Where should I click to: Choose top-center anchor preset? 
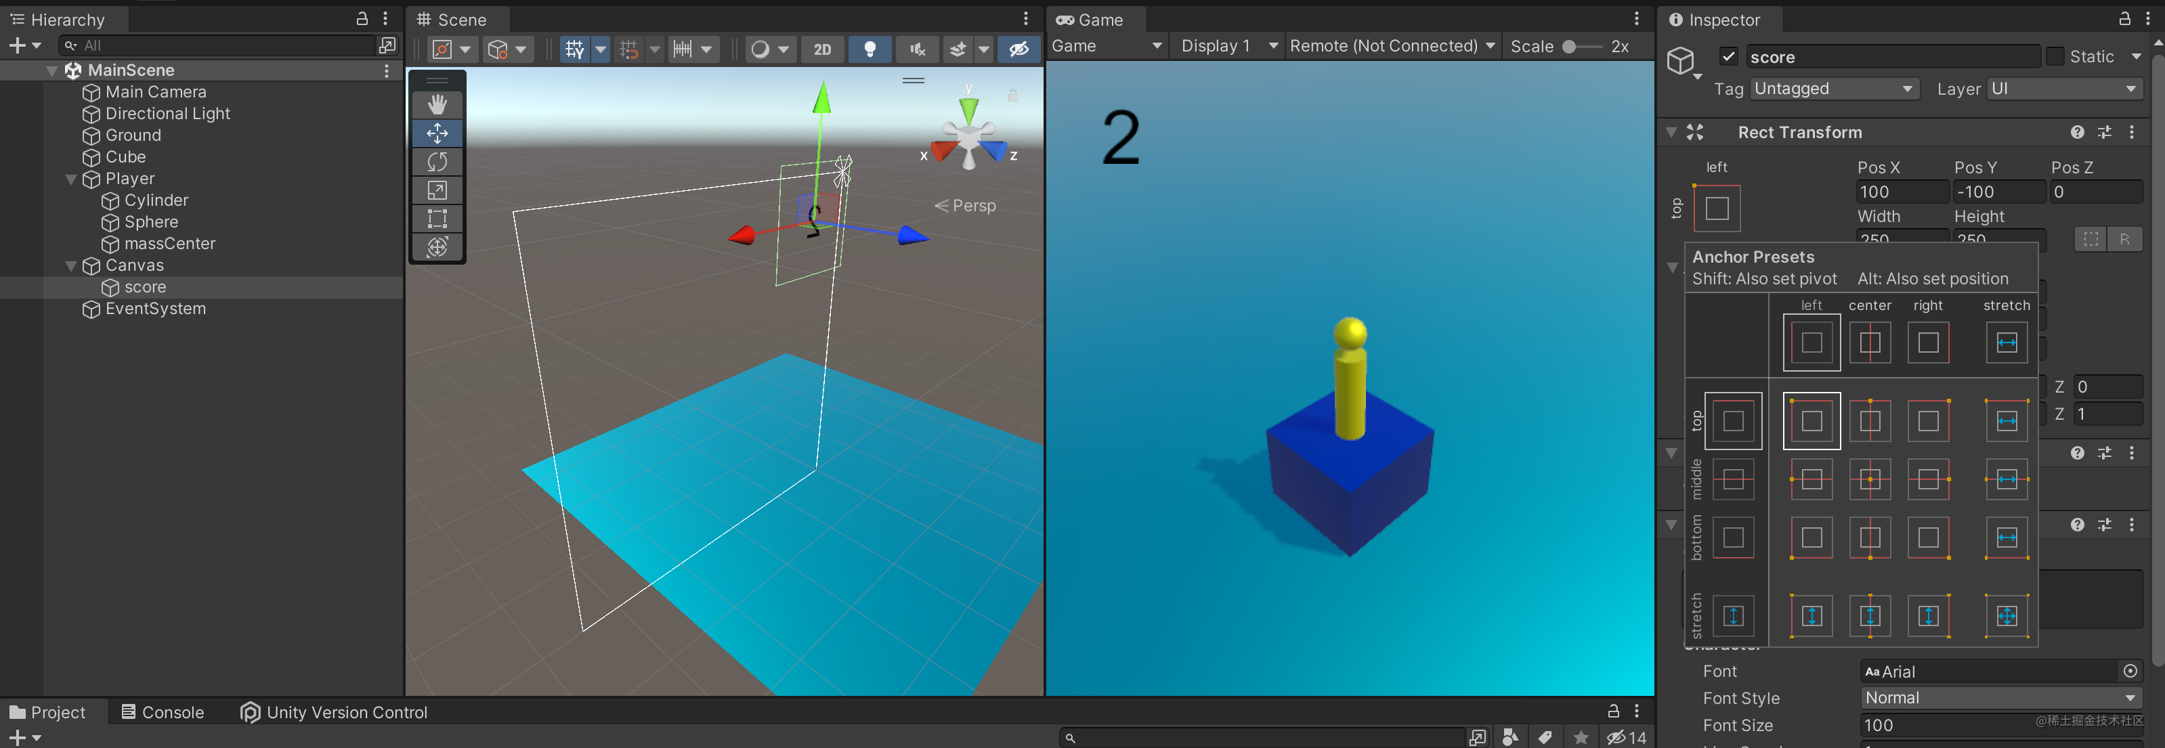(1869, 421)
